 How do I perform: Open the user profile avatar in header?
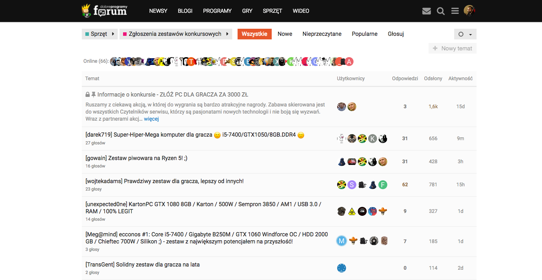tap(469, 11)
